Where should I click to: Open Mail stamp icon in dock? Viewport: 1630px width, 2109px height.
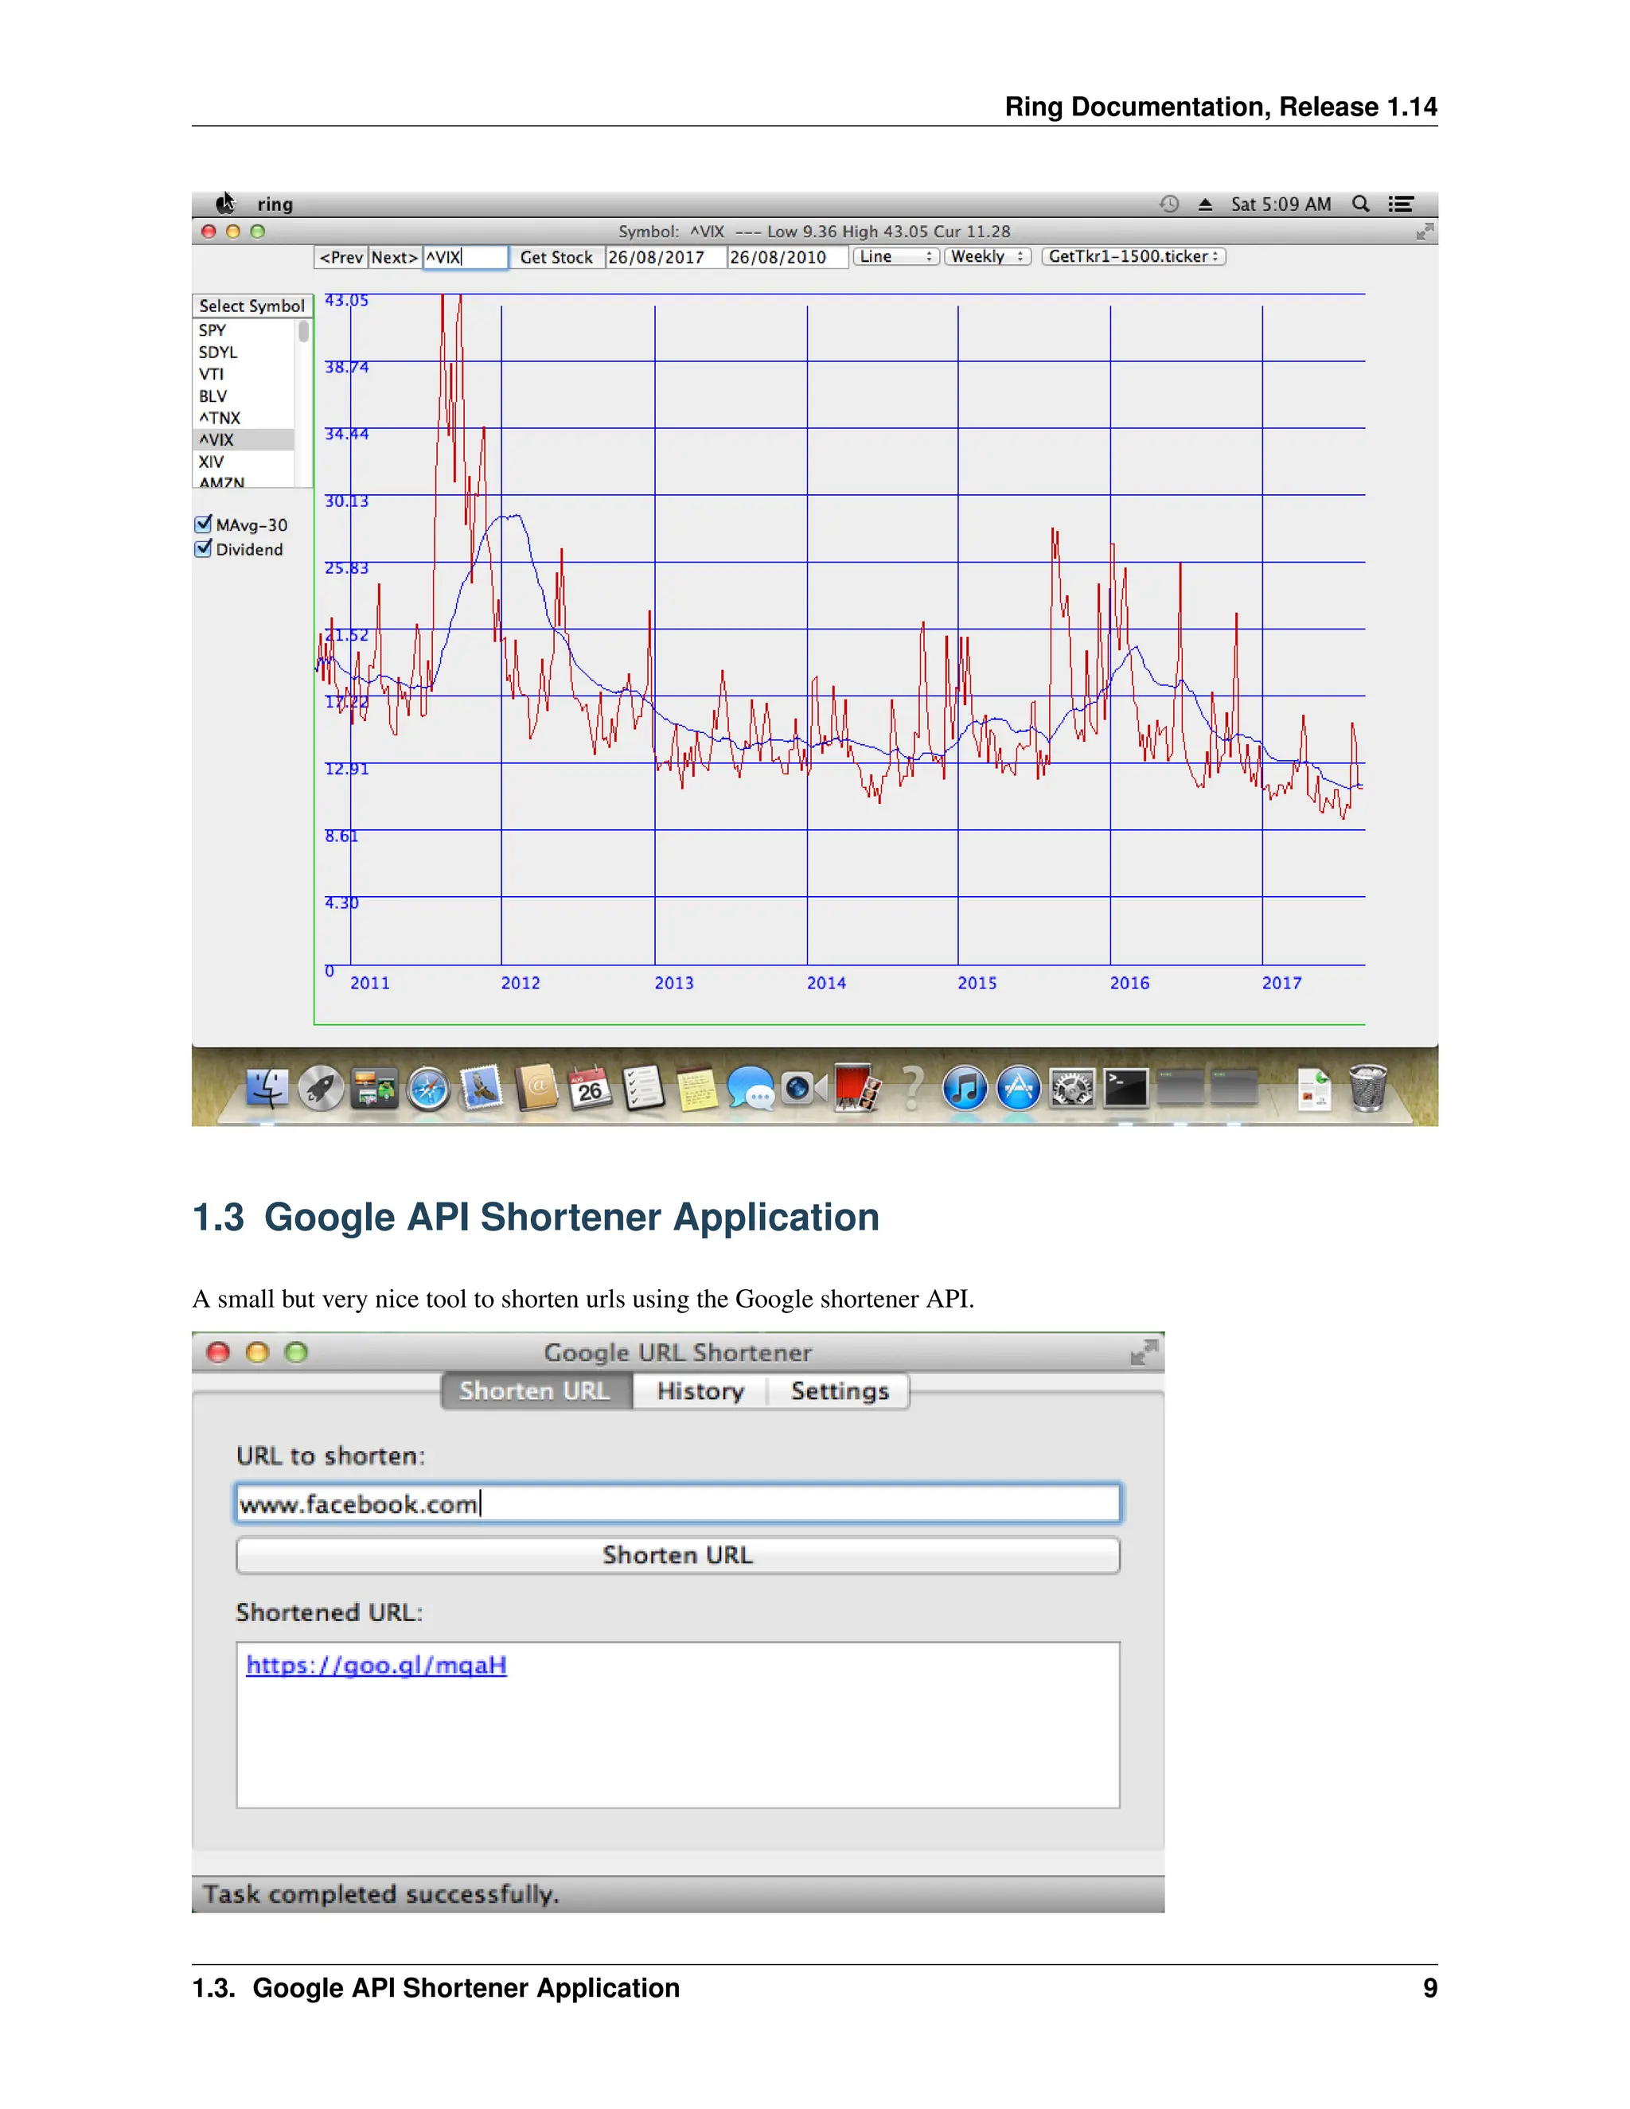[482, 1087]
